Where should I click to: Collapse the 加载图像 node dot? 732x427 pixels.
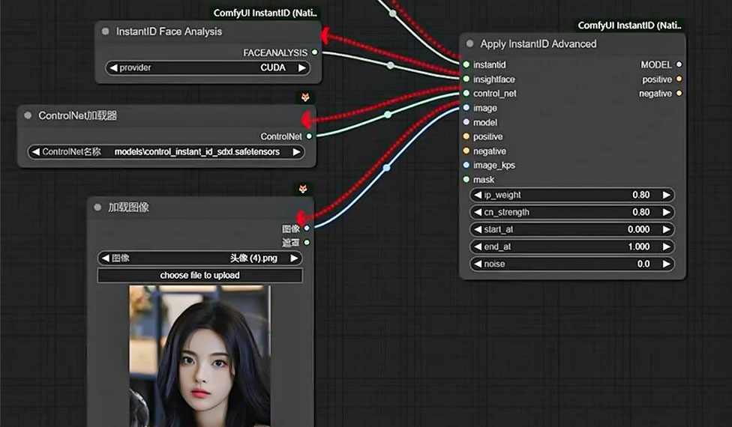pos(97,207)
